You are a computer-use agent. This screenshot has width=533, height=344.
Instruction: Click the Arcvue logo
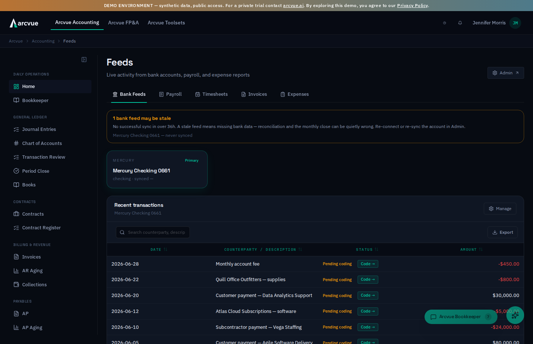click(24, 23)
